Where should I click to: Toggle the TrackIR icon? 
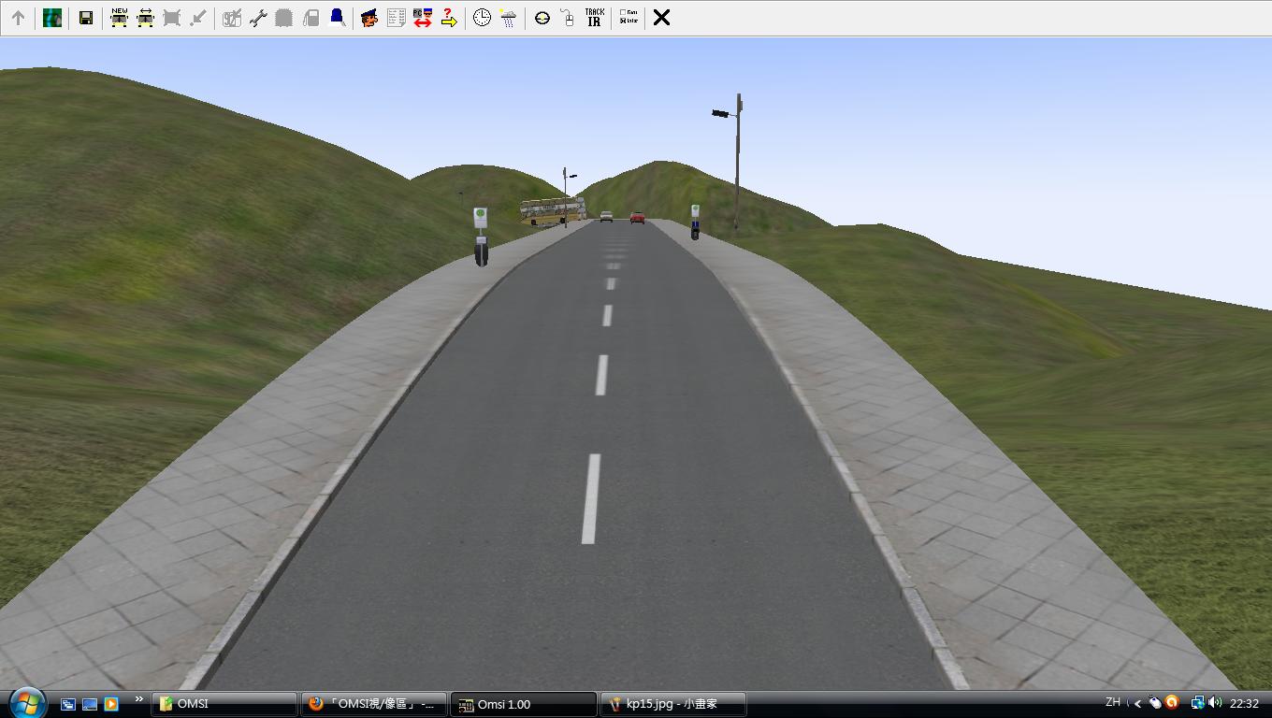point(594,18)
